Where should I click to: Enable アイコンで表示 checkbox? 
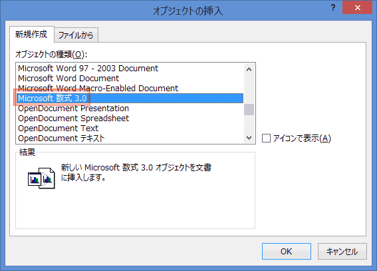266,138
